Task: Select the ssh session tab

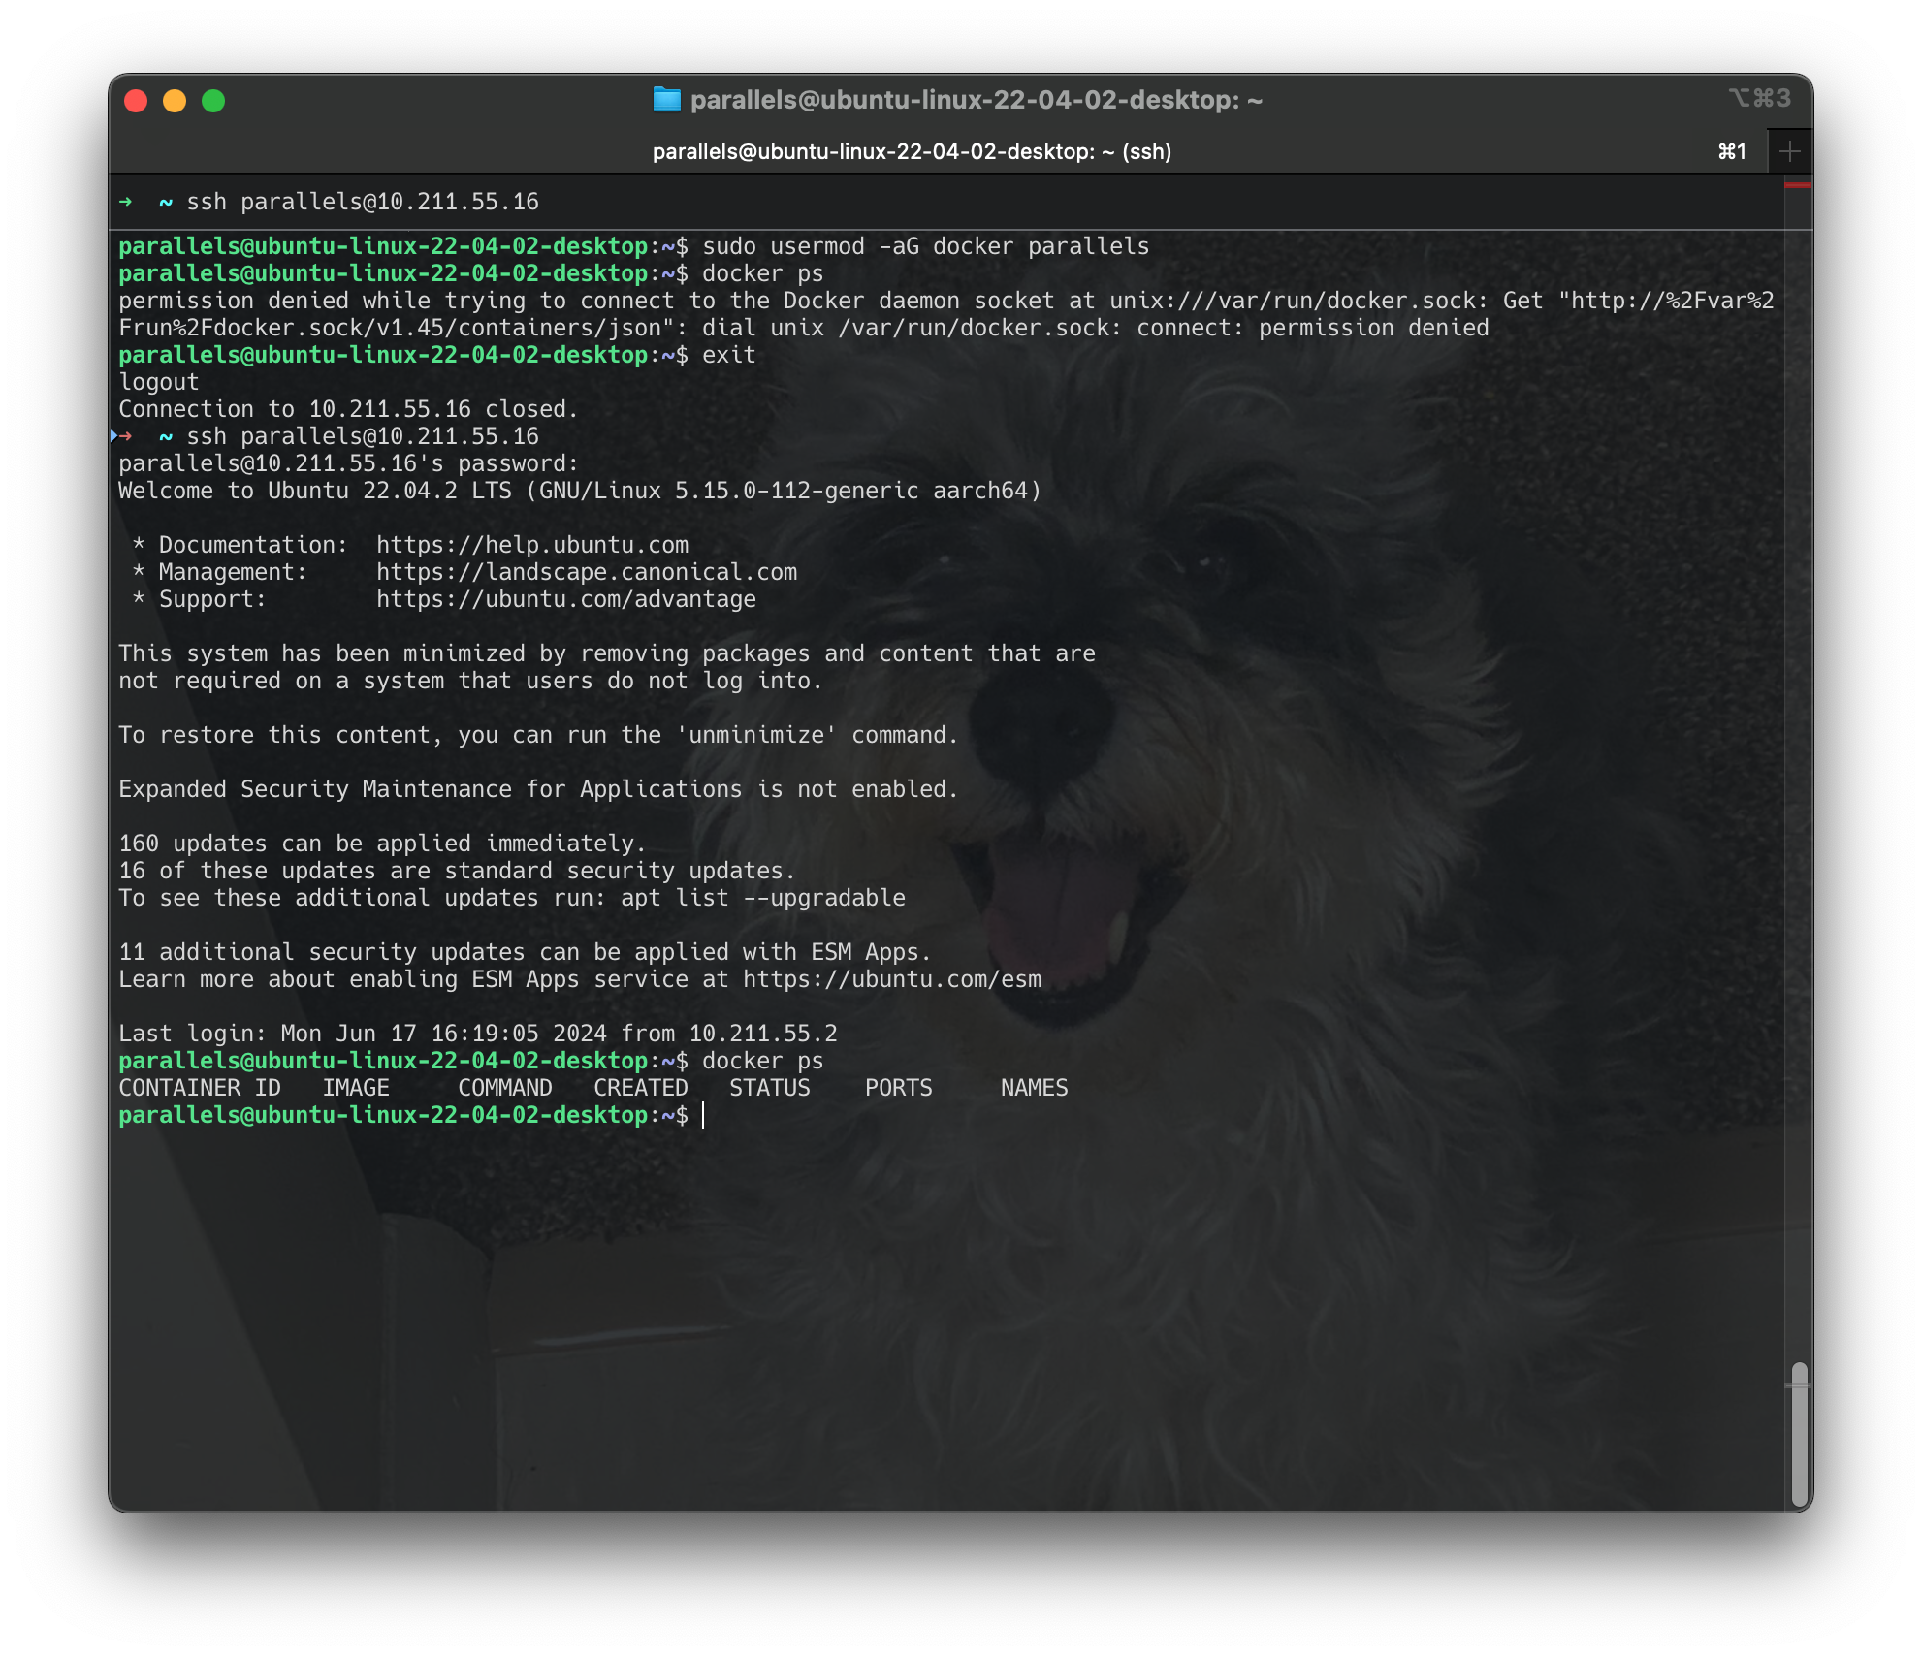Action: click(912, 151)
